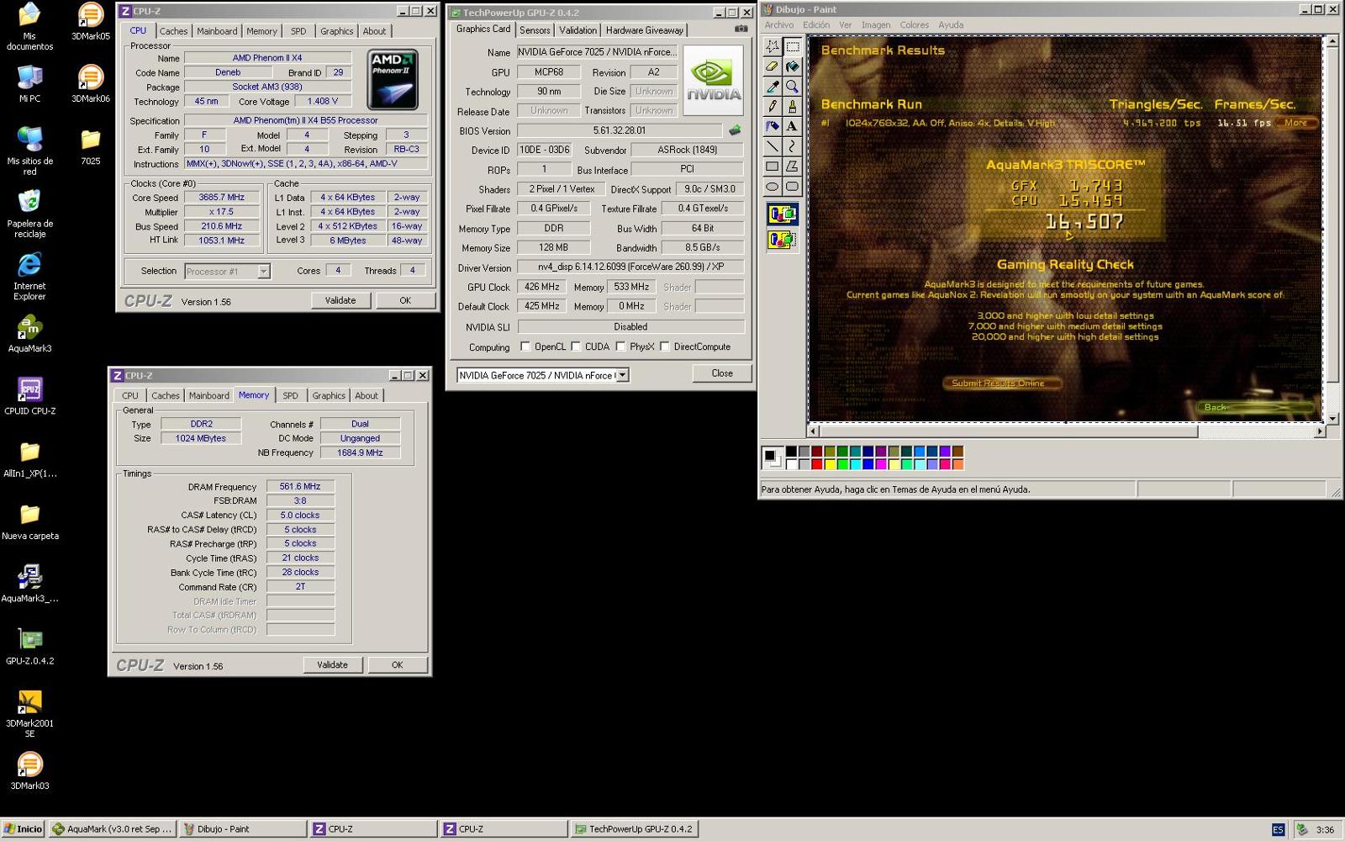The image size is (1345, 841).
Task: Activate the Magnifier tool in Paint
Action: click(x=792, y=87)
